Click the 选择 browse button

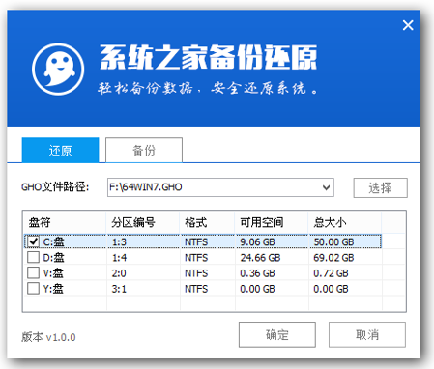(x=381, y=187)
